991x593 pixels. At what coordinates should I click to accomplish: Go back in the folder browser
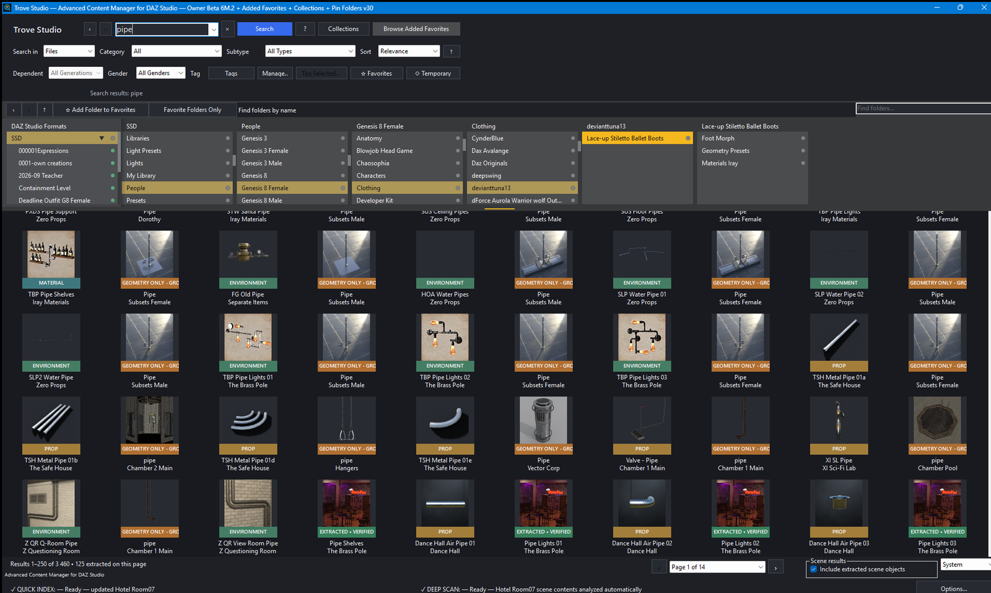(14, 110)
